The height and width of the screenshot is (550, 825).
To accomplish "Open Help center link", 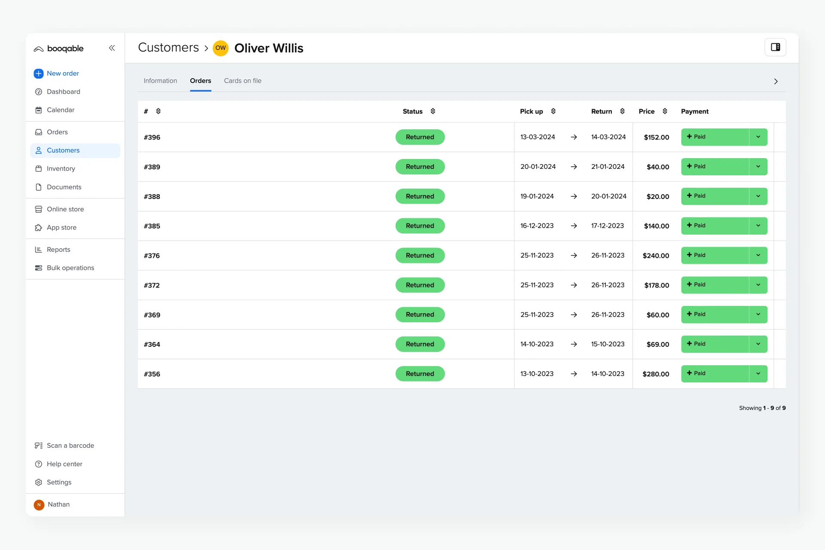I will tap(64, 464).
